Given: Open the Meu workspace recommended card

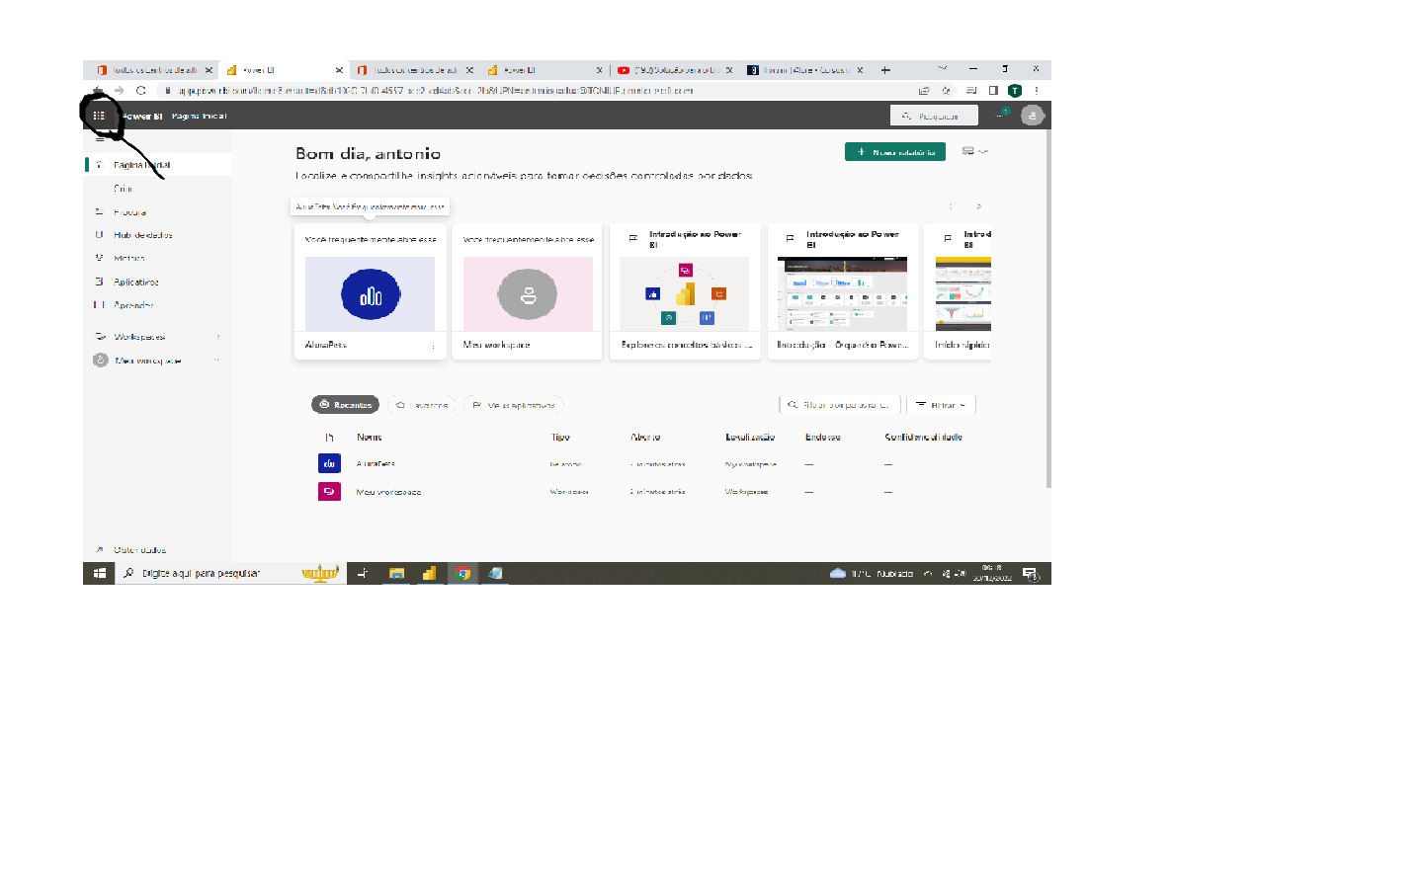Looking at the screenshot, I should pos(527,291).
